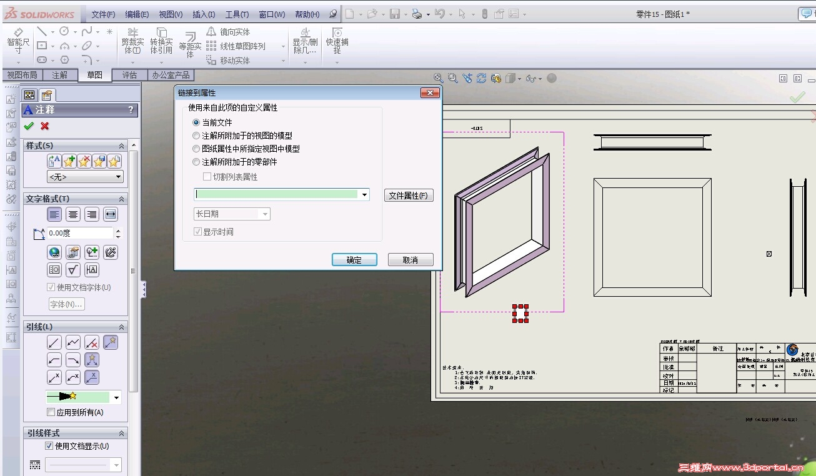Click Convert Entities (转换实体引用) tool
The height and width of the screenshot is (476, 816).
pos(161,41)
